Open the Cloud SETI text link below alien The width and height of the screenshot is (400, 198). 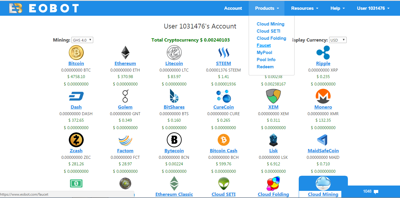[224, 194]
